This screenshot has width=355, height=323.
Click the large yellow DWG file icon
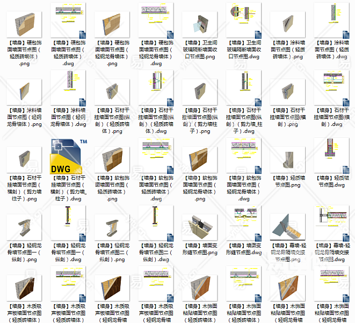(x=69, y=157)
